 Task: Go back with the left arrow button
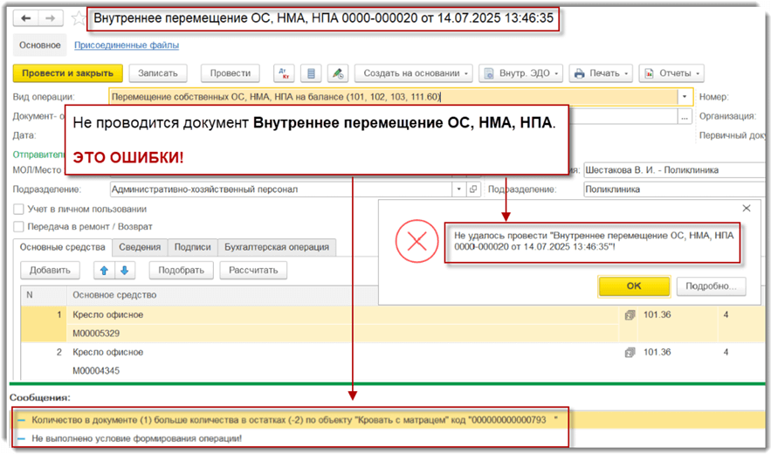[x=26, y=18]
